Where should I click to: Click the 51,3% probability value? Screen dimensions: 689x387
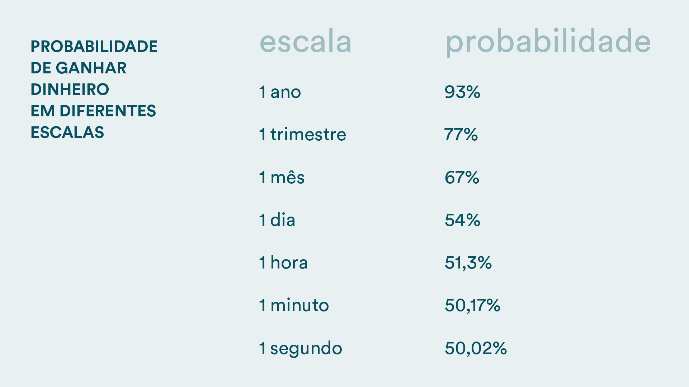pyautogui.click(x=468, y=262)
